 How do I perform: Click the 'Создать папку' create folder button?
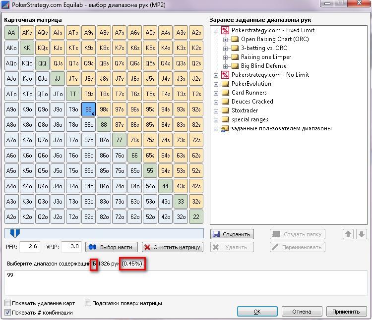point(297,234)
